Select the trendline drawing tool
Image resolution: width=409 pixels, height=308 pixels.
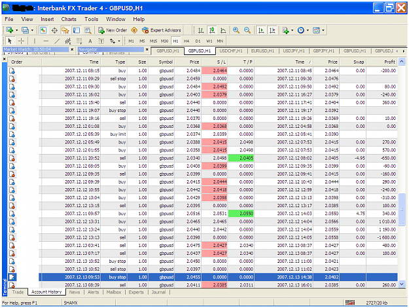coord(57,41)
